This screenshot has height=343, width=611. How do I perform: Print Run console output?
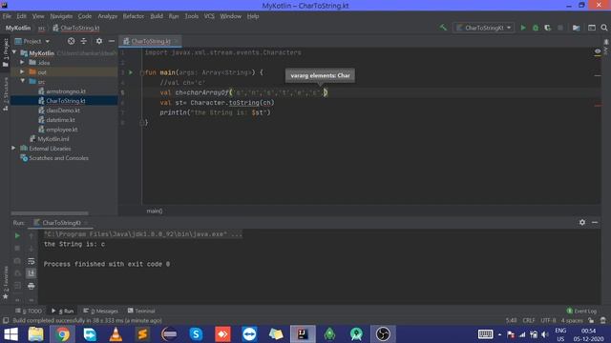[x=32, y=286]
